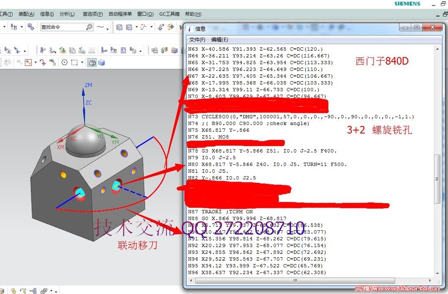Click the coordinate system axes icon

click(x=143, y=27)
